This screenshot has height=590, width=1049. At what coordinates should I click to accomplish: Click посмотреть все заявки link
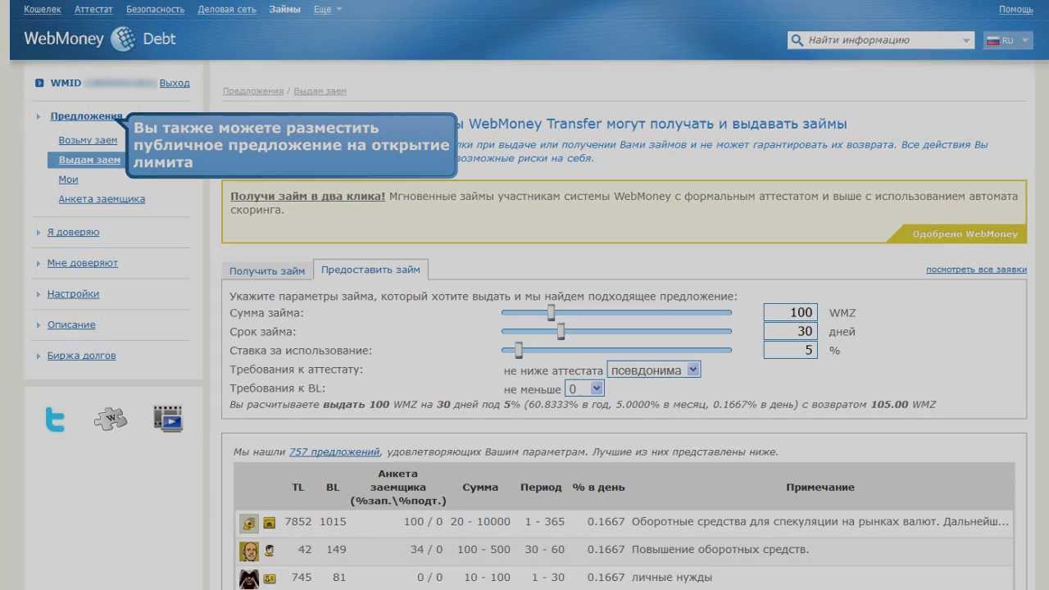(976, 270)
